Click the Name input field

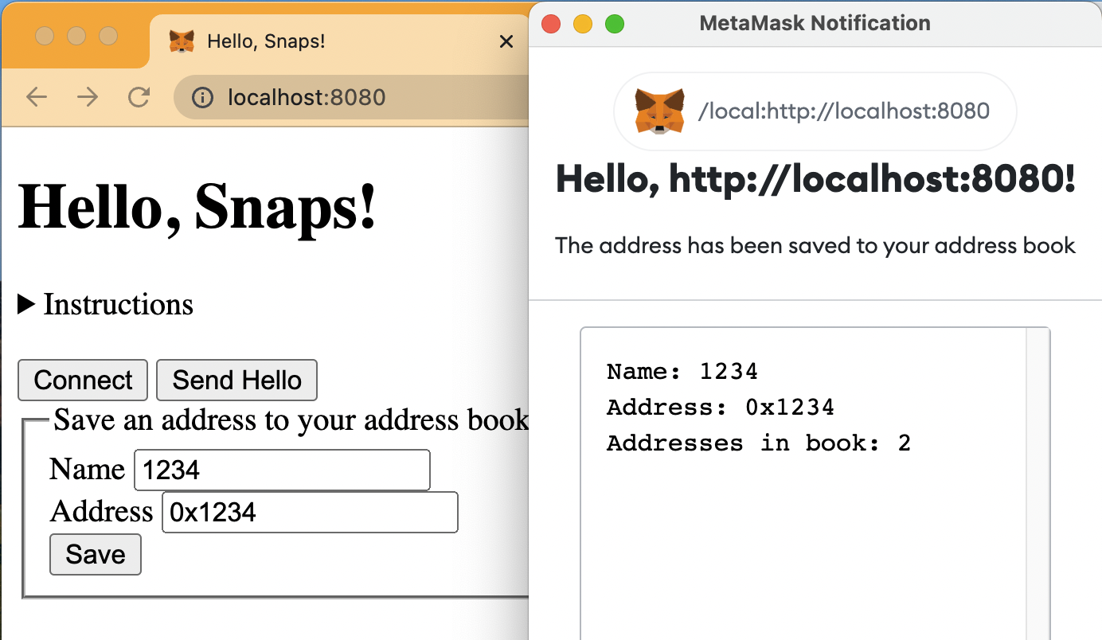(283, 470)
